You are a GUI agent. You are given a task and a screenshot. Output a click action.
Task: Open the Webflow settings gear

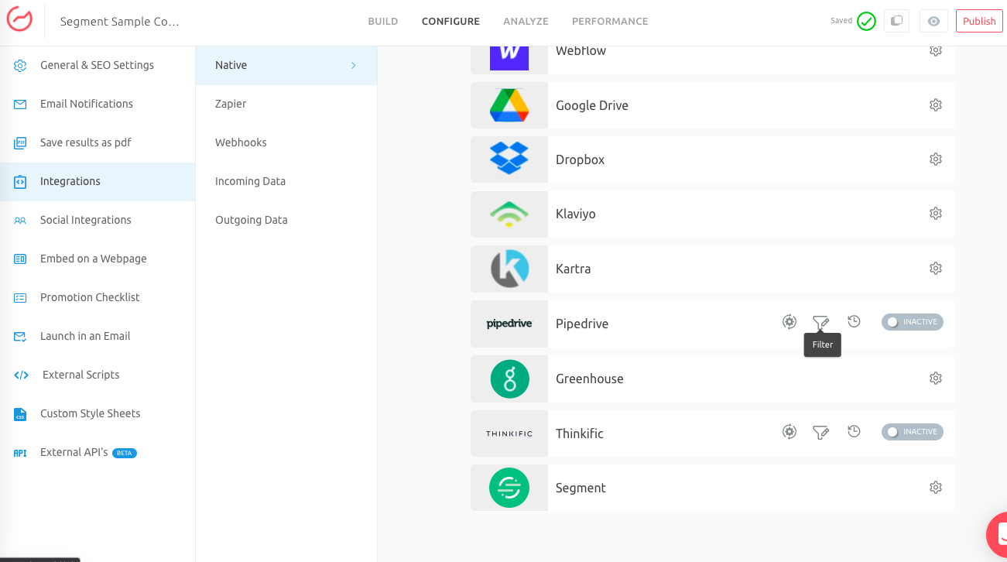936,50
